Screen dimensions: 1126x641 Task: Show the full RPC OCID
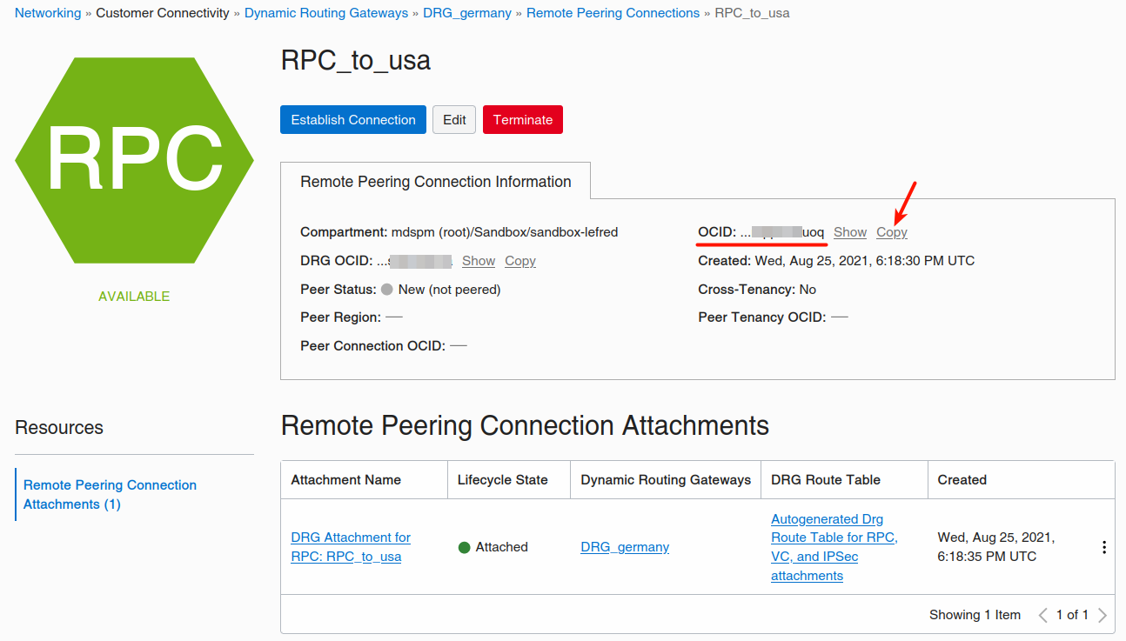tap(849, 232)
